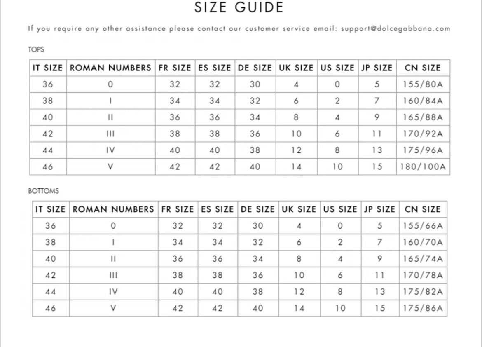Click Roman numeral IV in Tops table
Image resolution: width=482 pixels, height=347 pixels.
click(x=110, y=150)
